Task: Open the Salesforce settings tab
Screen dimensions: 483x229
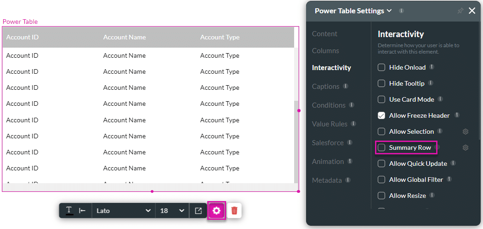Action: tap(328, 143)
